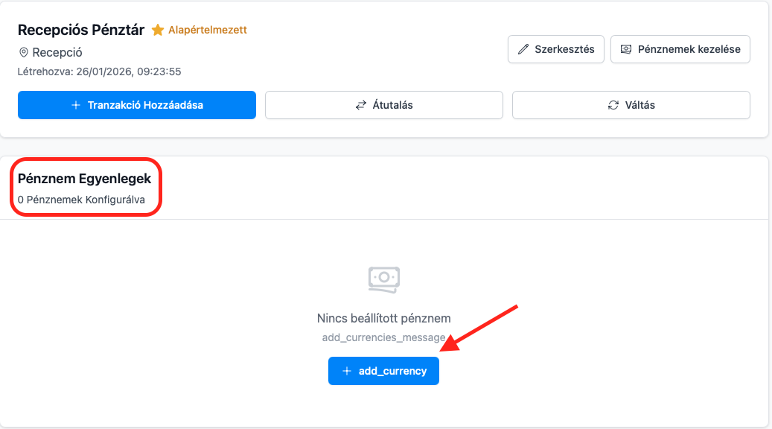Image resolution: width=772 pixels, height=429 pixels.
Task: Click the refresh icon on the Váltás button
Action: pyautogui.click(x=613, y=105)
